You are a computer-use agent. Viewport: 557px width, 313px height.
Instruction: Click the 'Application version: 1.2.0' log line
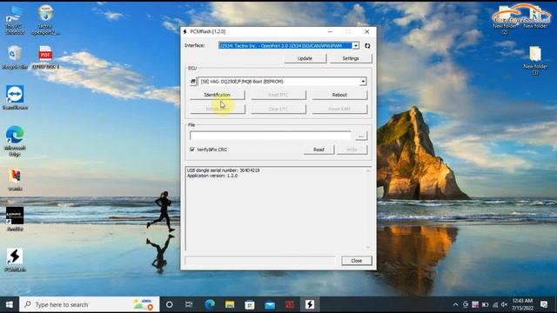point(212,176)
